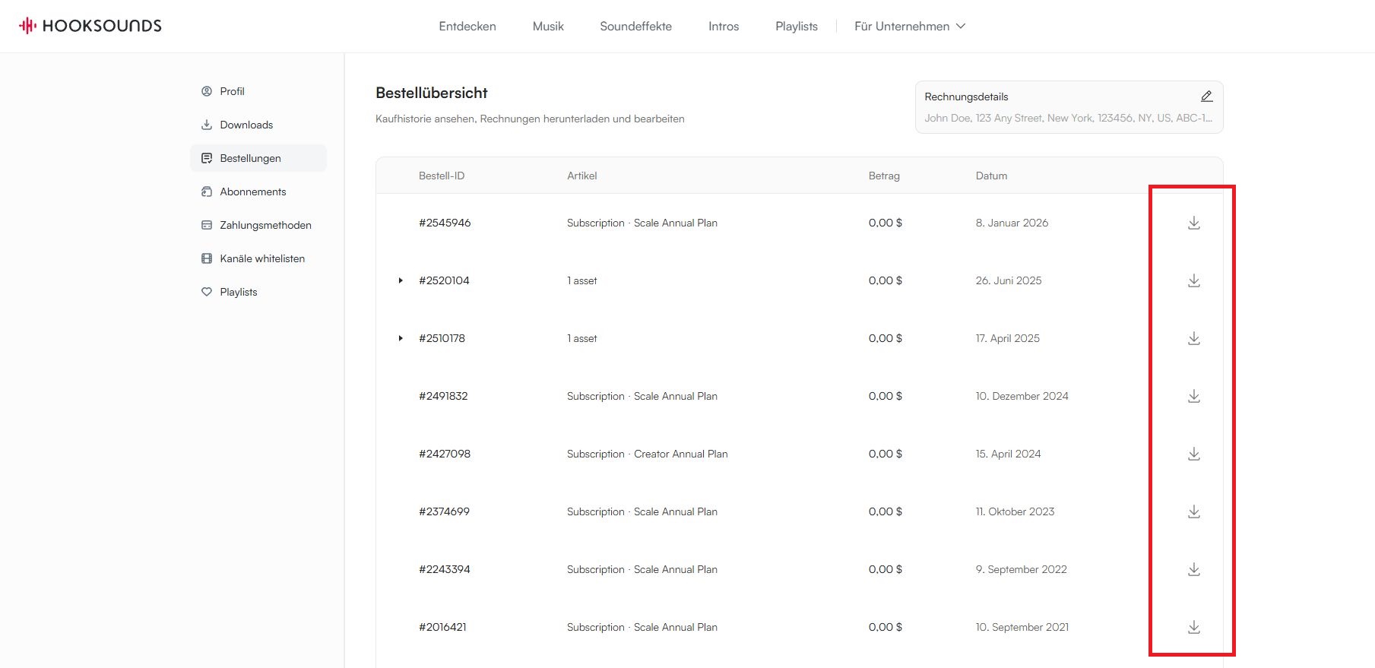Download invoice for order #2545946

coord(1193,223)
